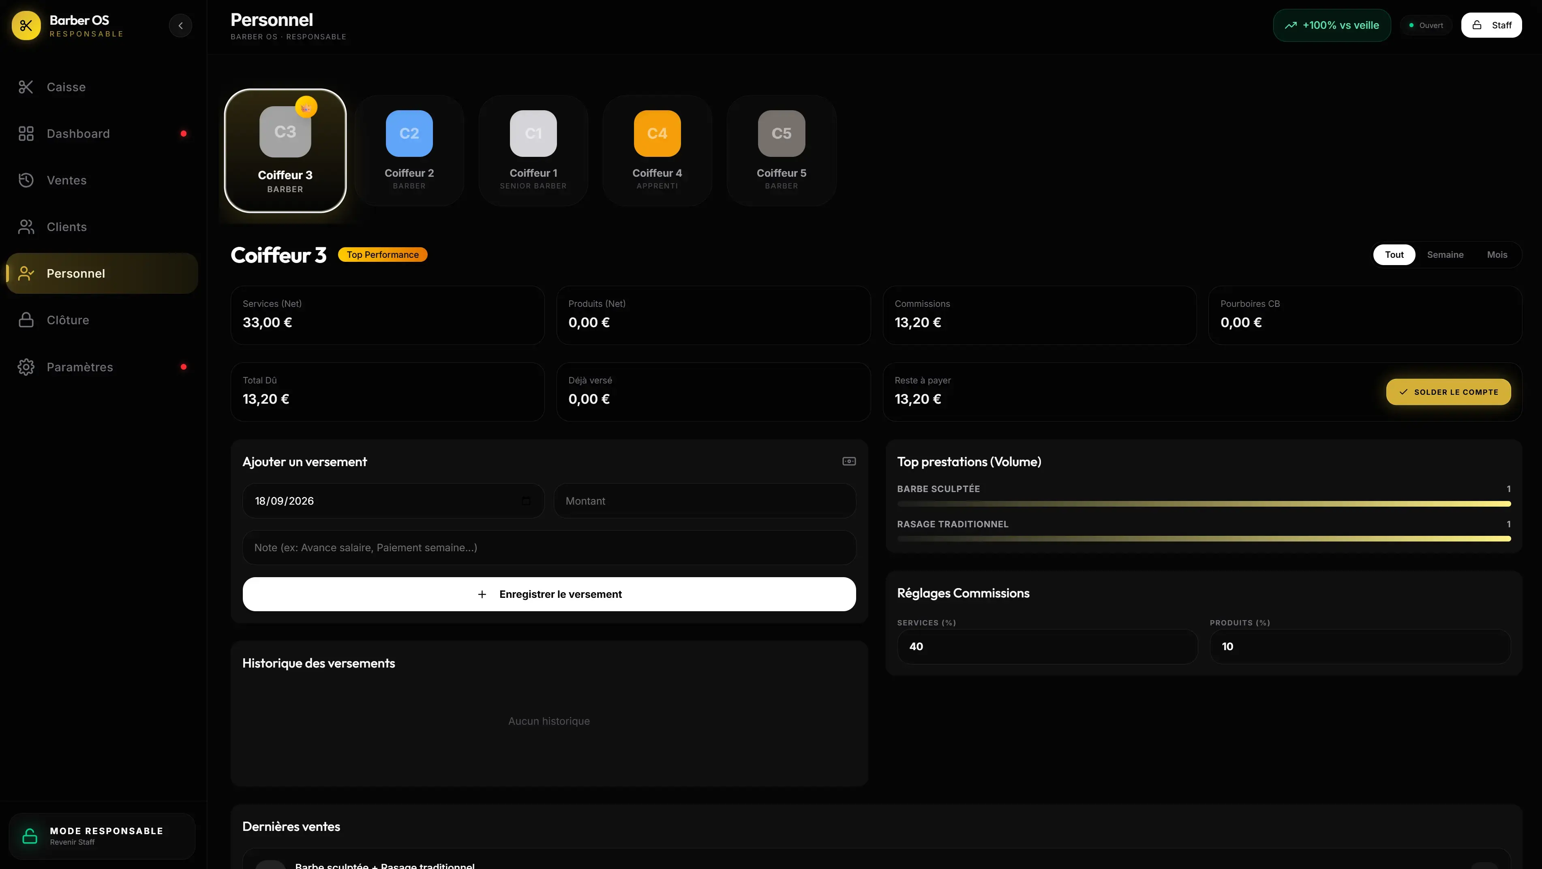This screenshot has height=869, width=1542.
Task: Collapse the sidebar with the chevron button
Action: coord(180,25)
